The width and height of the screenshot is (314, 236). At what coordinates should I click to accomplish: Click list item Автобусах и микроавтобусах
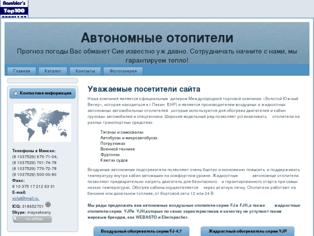[x=129, y=138]
